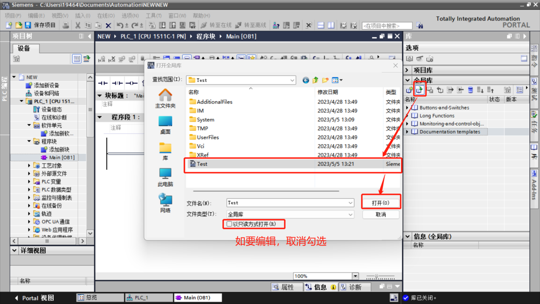Open the Tools (工具) menu
Image resolution: width=540 pixels, height=304 pixels.
pyautogui.click(x=154, y=16)
